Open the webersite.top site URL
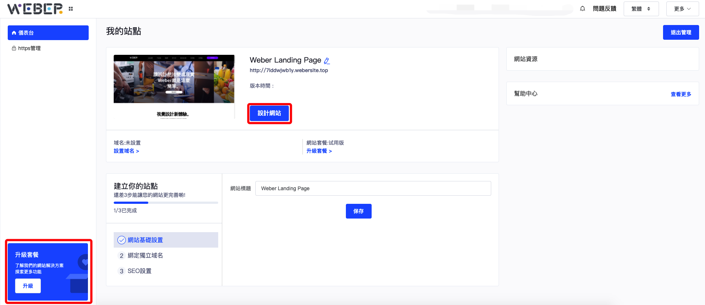Image resolution: width=705 pixels, height=305 pixels. [x=289, y=70]
